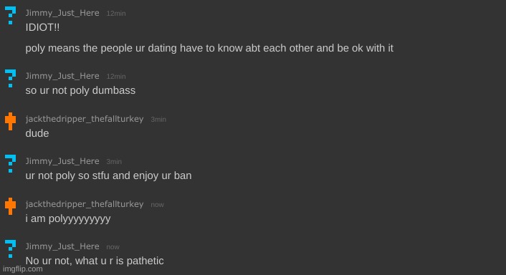Click the 3min timestamp next to jackthedripper_thefallturkey
The width and height of the screenshot is (506, 275).
pyautogui.click(x=158, y=120)
